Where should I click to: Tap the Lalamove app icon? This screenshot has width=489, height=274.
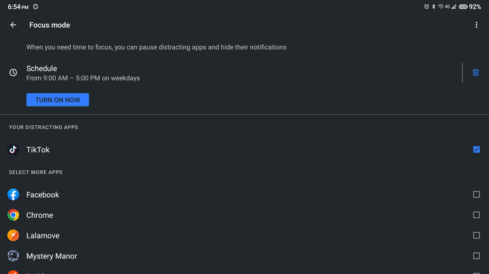(13, 235)
